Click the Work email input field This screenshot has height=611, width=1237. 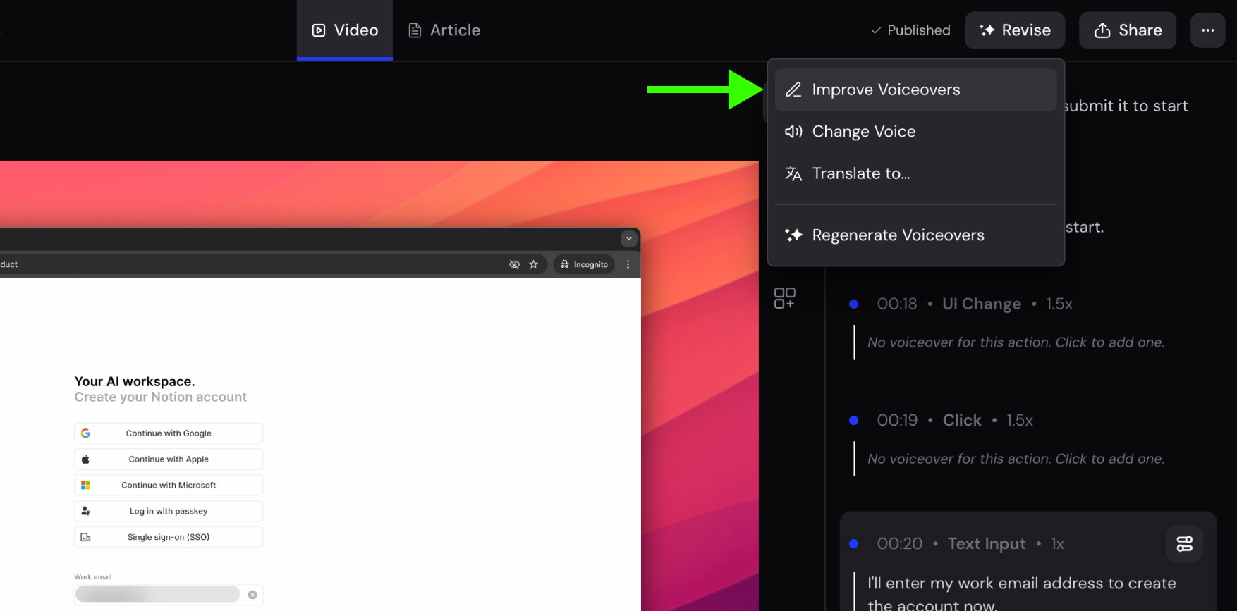coord(169,595)
